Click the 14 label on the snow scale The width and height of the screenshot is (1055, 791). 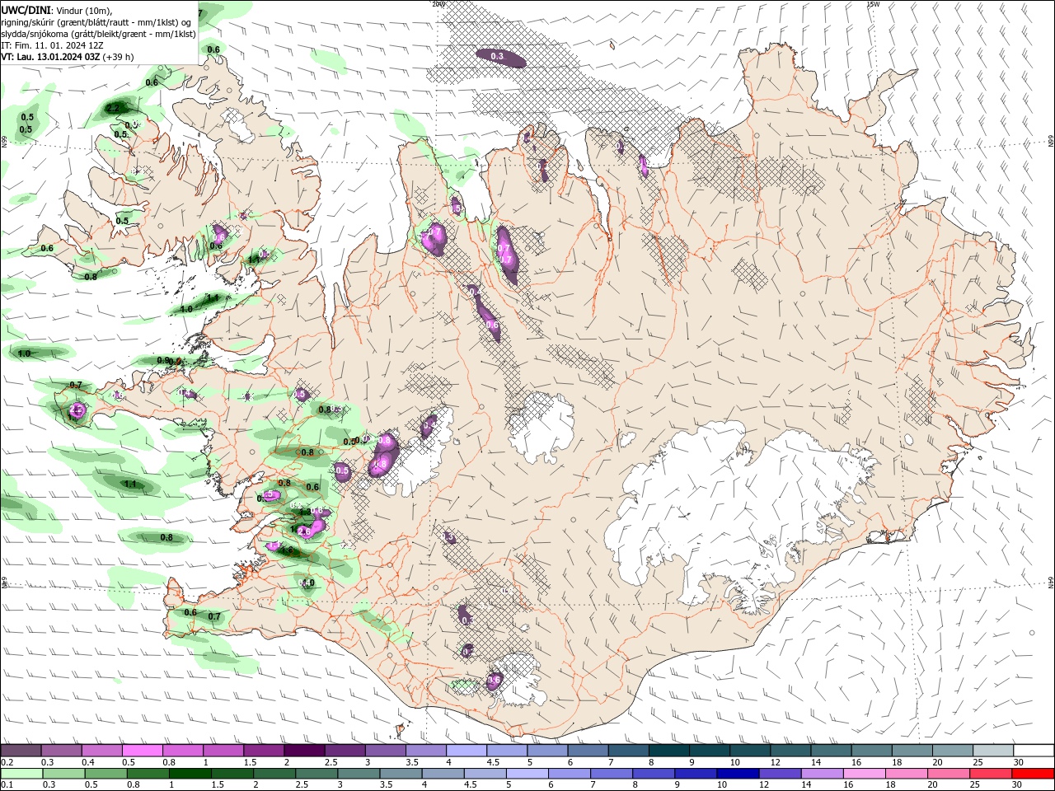coord(815,762)
